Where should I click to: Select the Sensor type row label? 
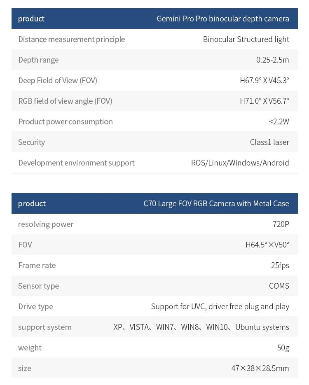click(38, 286)
